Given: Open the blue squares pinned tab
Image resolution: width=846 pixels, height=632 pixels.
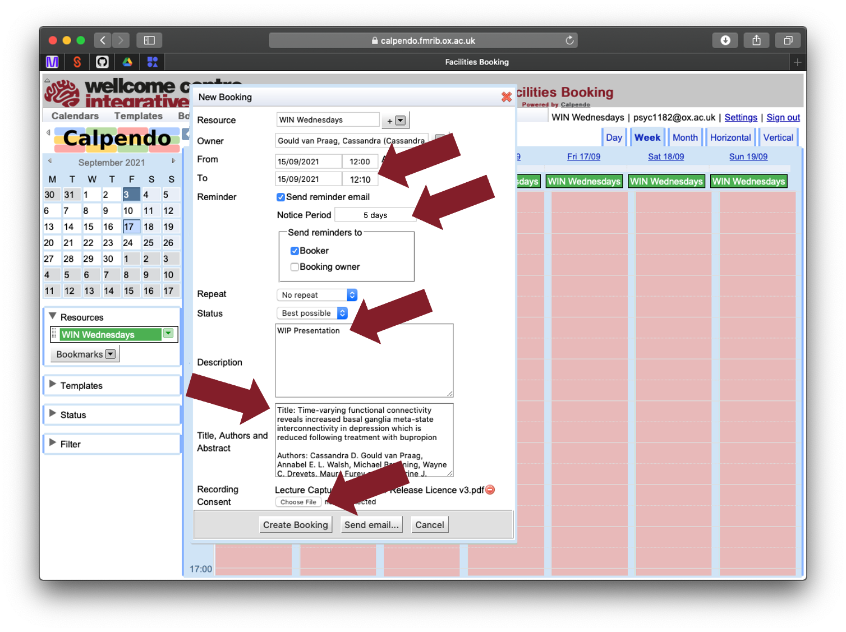Looking at the screenshot, I should click(152, 62).
